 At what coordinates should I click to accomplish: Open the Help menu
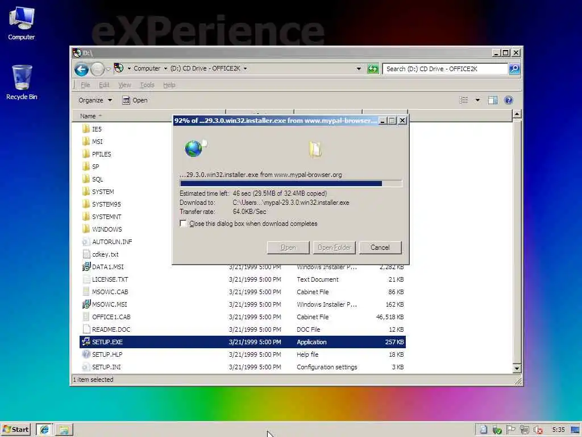169,85
